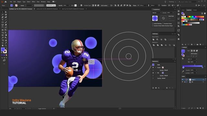Screen dimensions: 207x116
Task: Click the Minus Back icon in Pathfinder
Action: tap(174, 45)
